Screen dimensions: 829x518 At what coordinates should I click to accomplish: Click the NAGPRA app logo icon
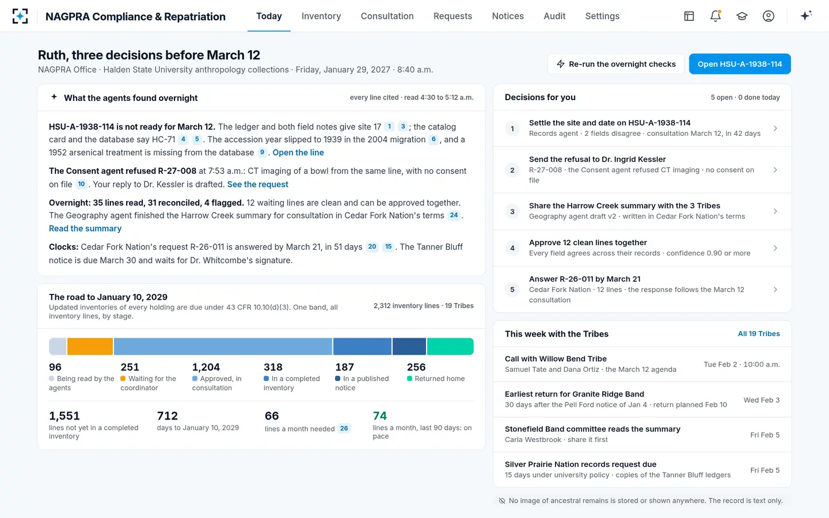[20, 16]
